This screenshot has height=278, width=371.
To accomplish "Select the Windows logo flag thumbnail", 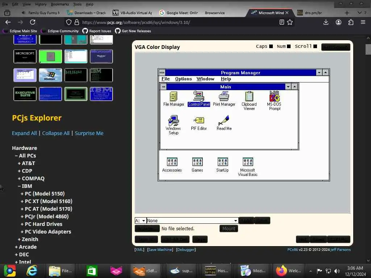I will 50,75.
